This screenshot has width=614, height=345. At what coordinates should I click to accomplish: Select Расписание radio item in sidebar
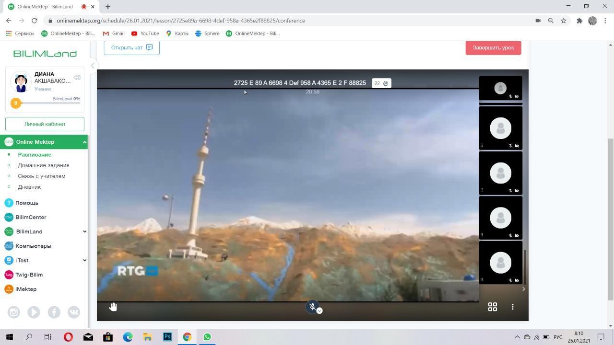point(35,155)
